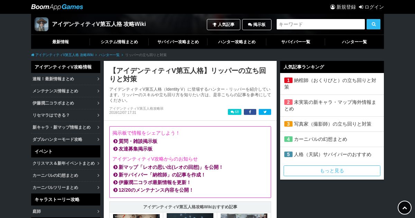
Task: Click the game avatar icon beside Wiki title
Action: coord(41,24)
